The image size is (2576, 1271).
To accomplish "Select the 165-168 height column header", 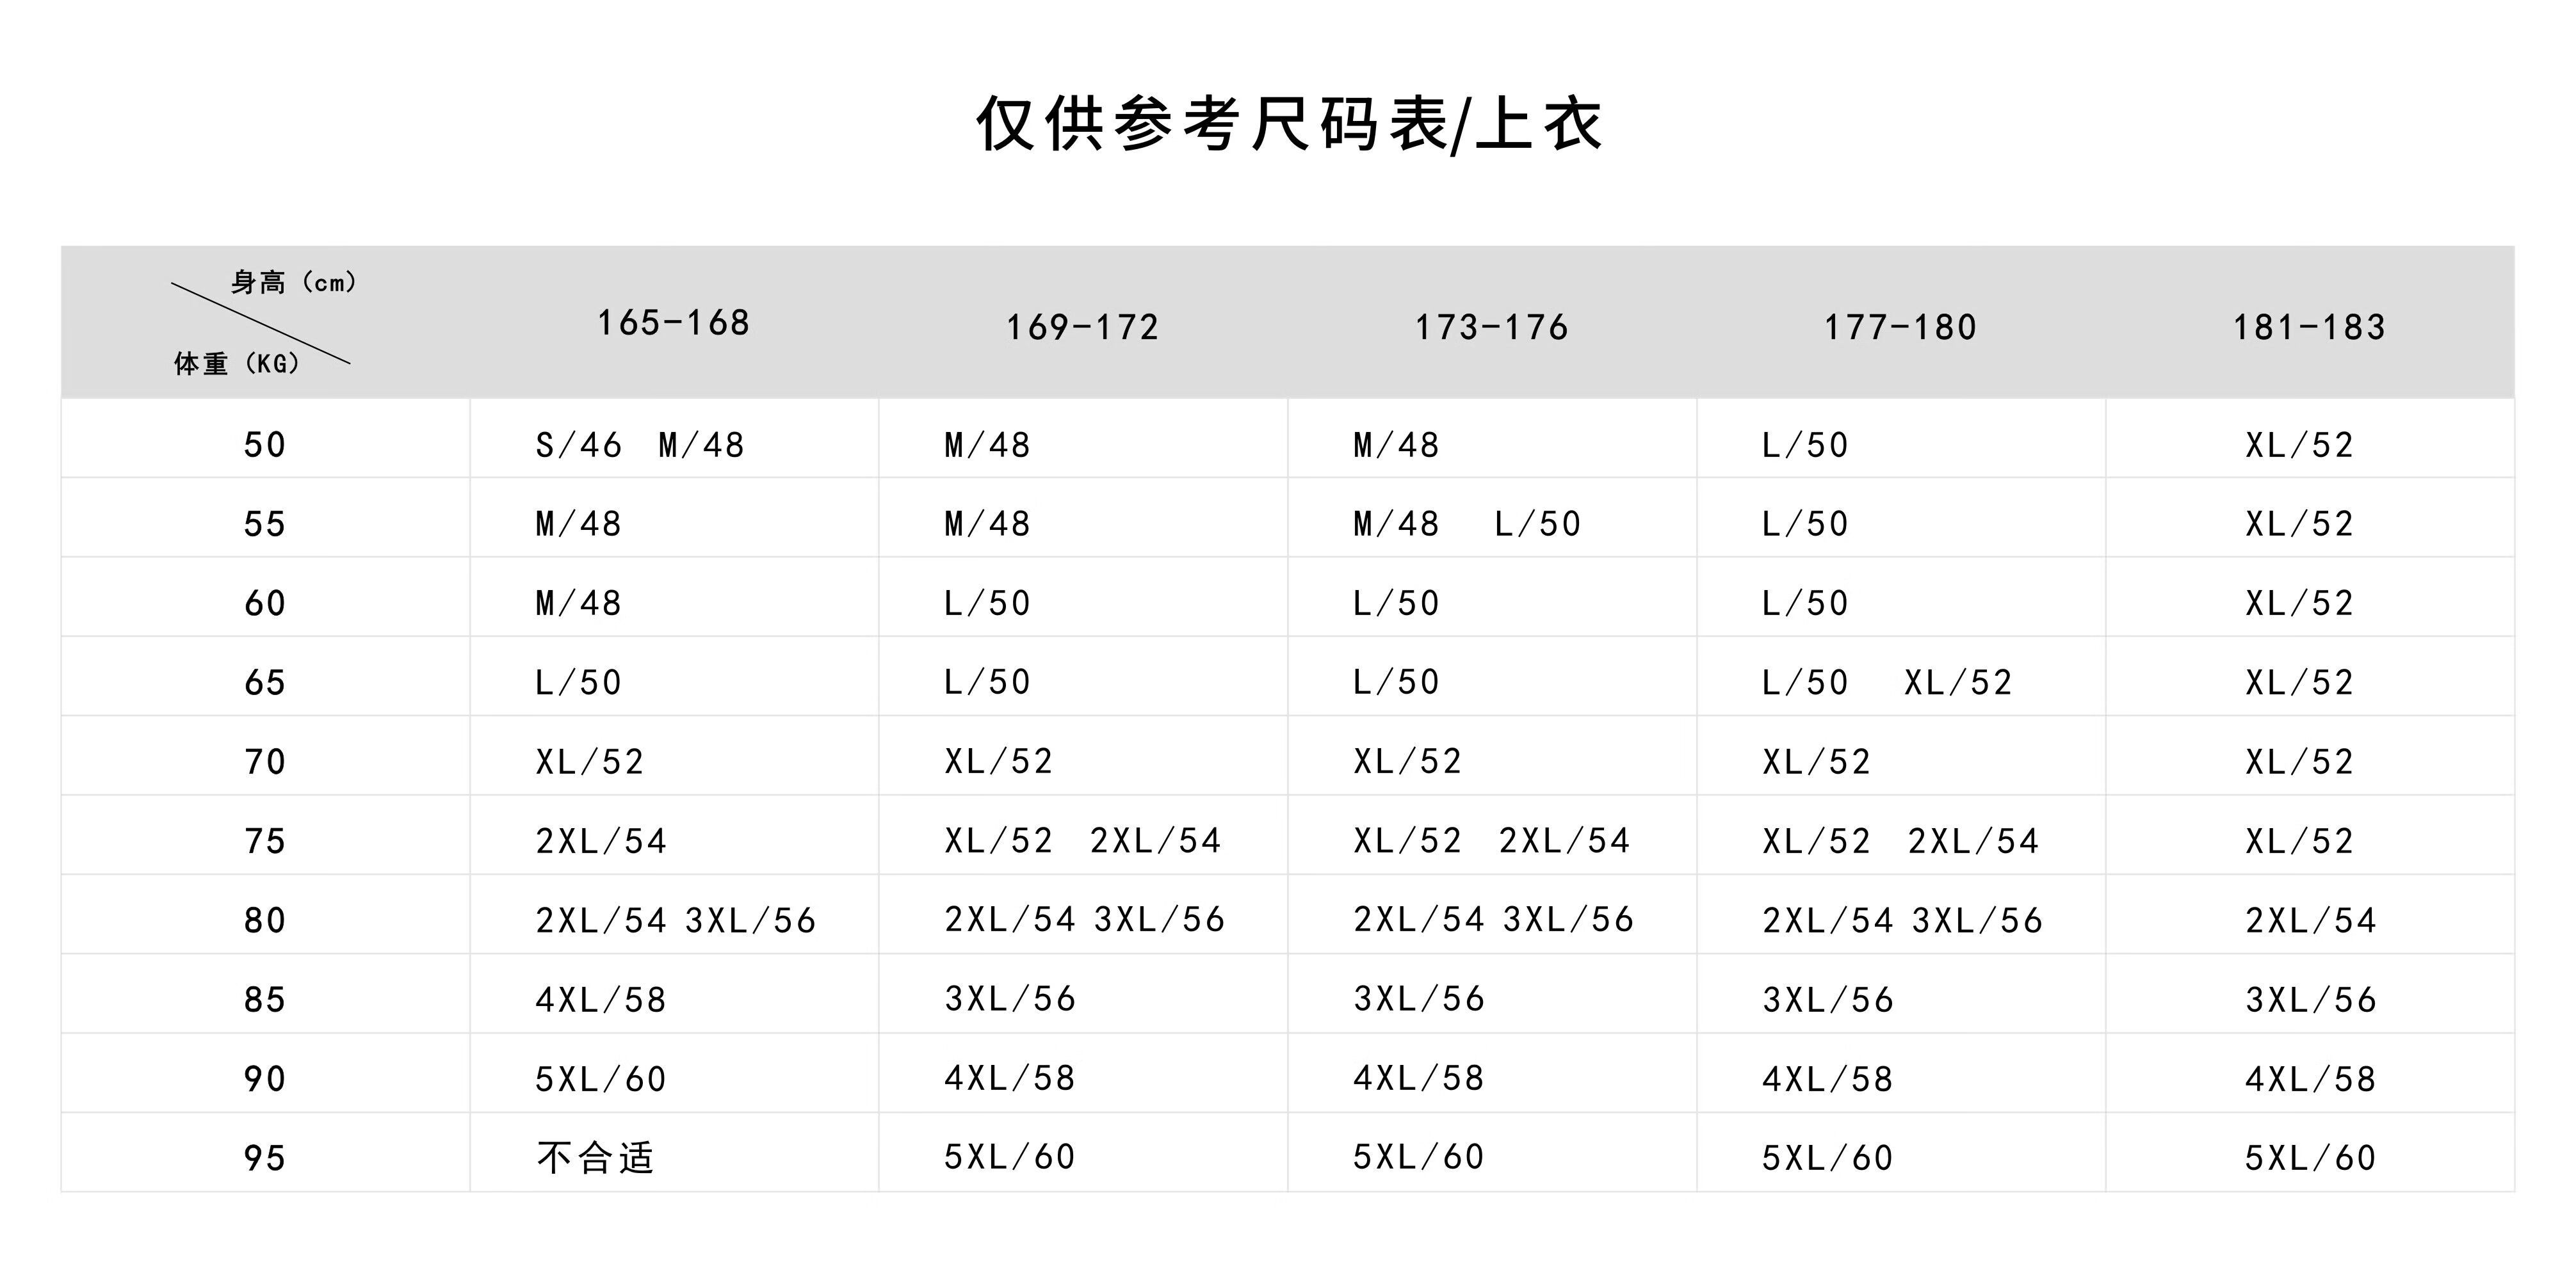I will [x=673, y=323].
